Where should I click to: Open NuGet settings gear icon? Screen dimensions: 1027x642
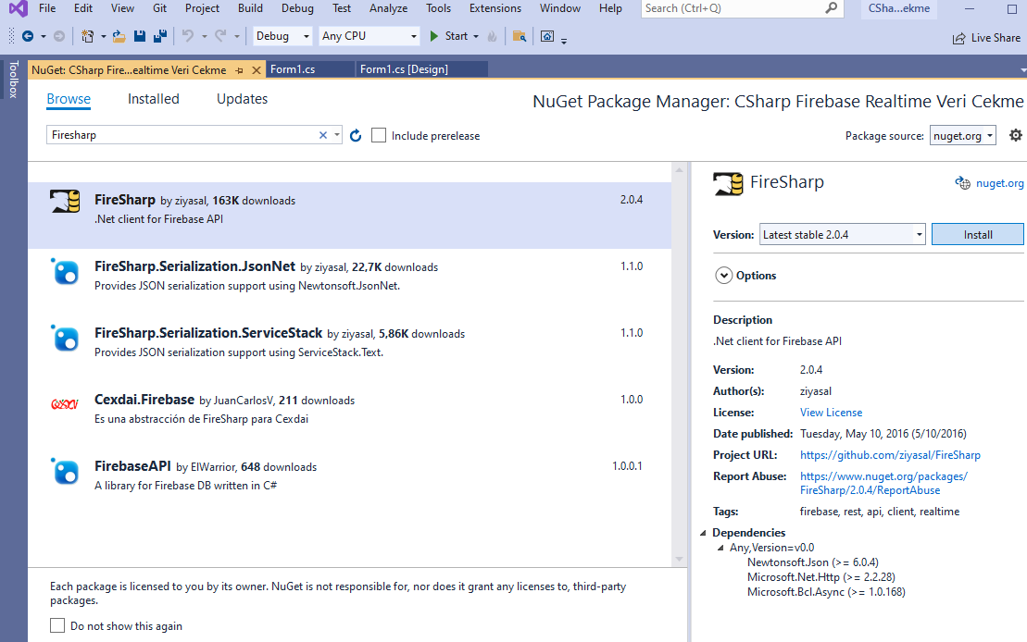click(1015, 135)
